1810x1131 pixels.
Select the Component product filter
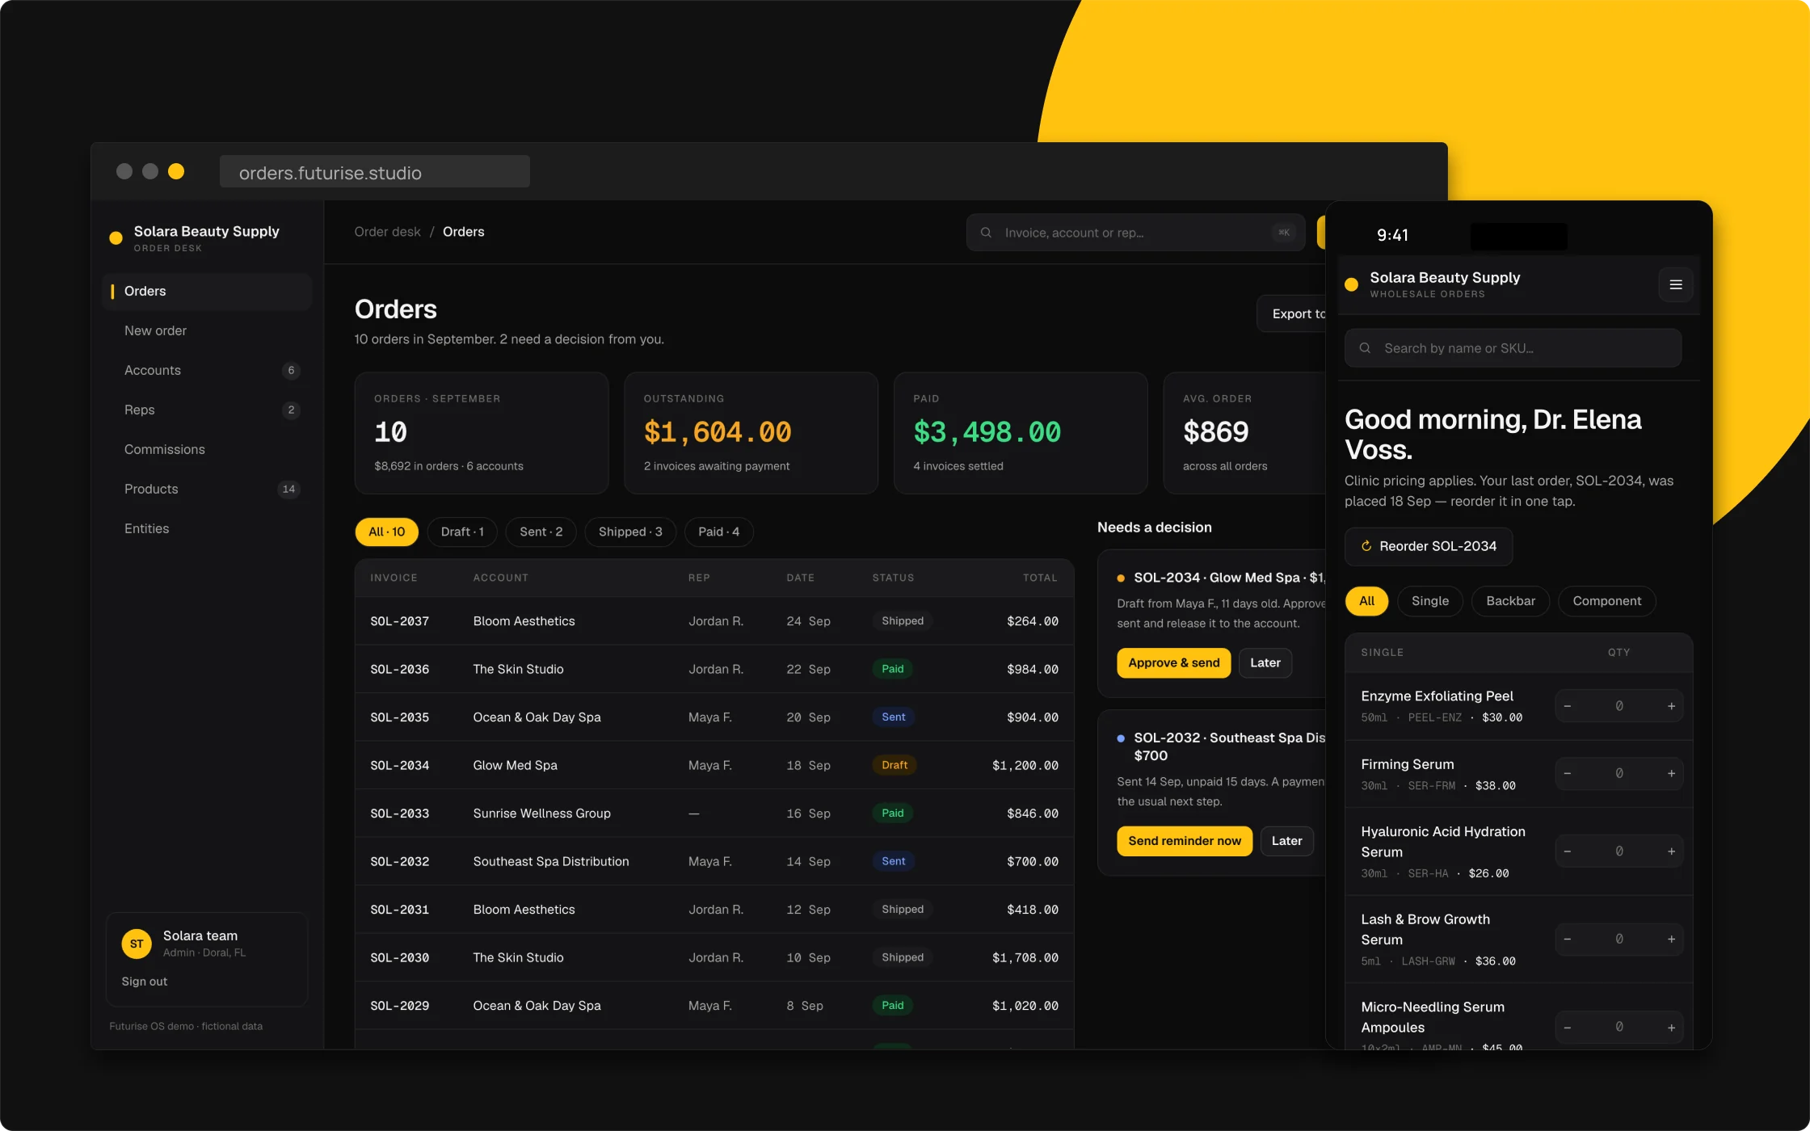(1606, 601)
